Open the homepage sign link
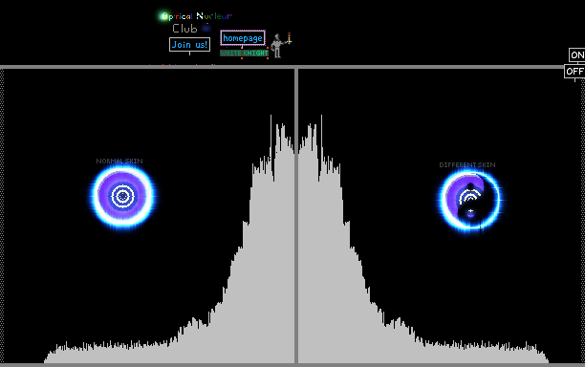 (x=243, y=38)
